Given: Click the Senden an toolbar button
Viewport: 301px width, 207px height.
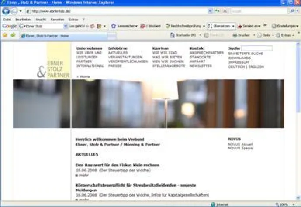Looking at the screenshot, I should coord(249,26).
